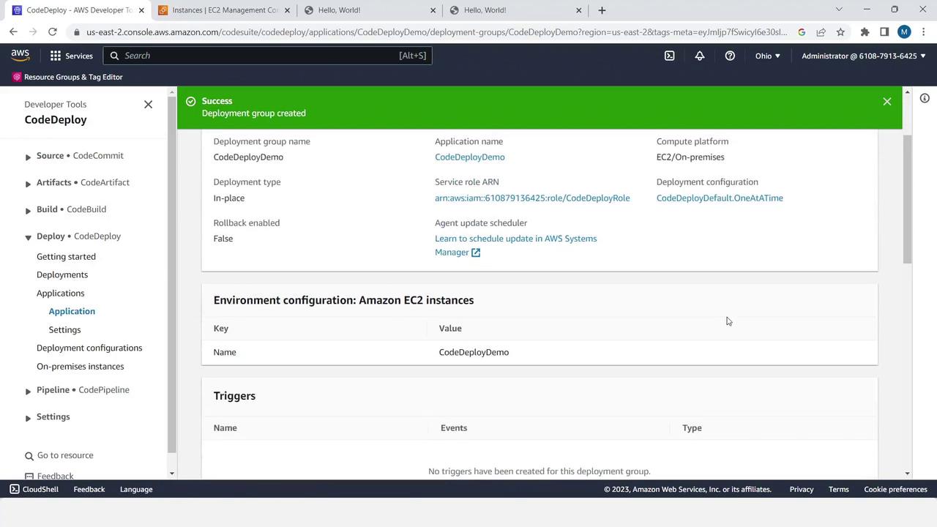Screen dimensions: 937x527
Task: Expand the Settings section in sidebar
Action: [x=28, y=418]
